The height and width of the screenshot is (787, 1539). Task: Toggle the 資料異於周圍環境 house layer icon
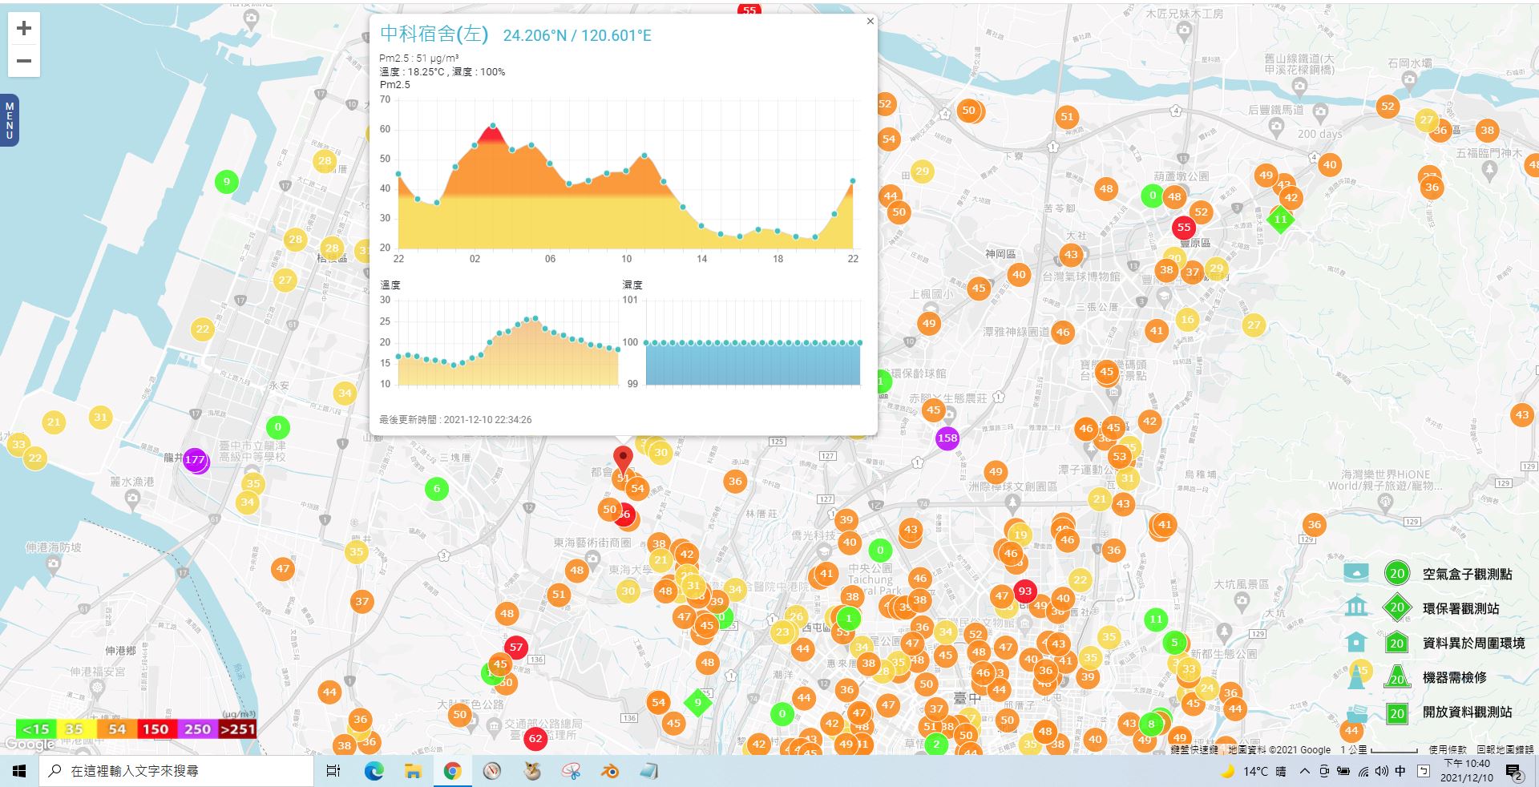[1356, 642]
